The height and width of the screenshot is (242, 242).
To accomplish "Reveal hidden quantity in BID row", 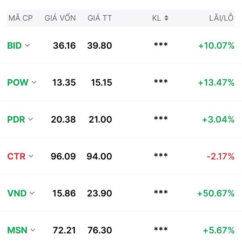I will click(x=161, y=45).
